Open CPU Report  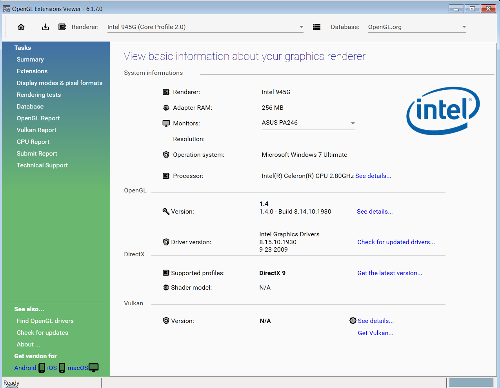pos(33,142)
